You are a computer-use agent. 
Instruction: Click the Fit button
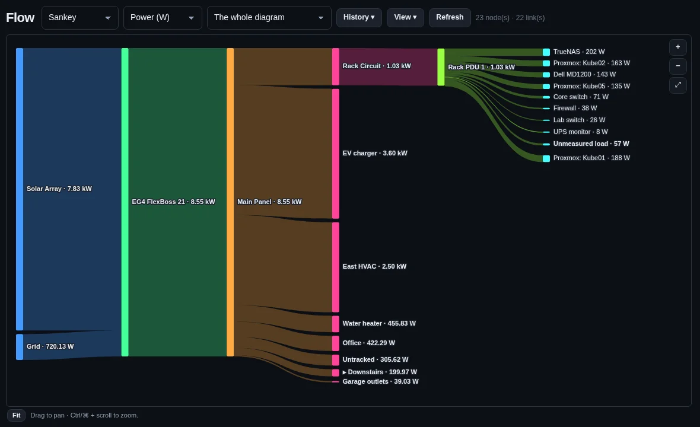[16, 415]
